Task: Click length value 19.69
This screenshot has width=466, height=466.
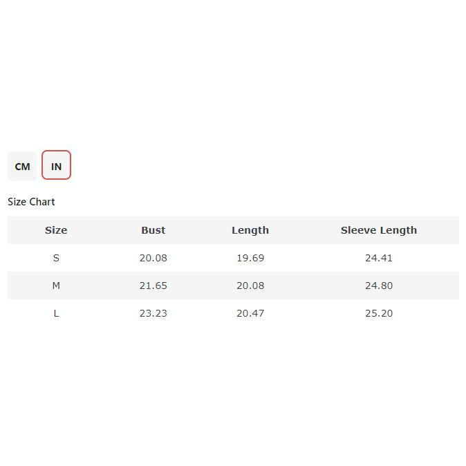Action: pyautogui.click(x=250, y=258)
